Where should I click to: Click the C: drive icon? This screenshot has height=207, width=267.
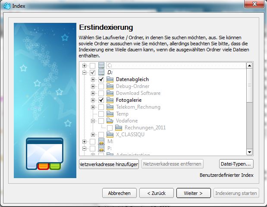[x=101, y=66]
